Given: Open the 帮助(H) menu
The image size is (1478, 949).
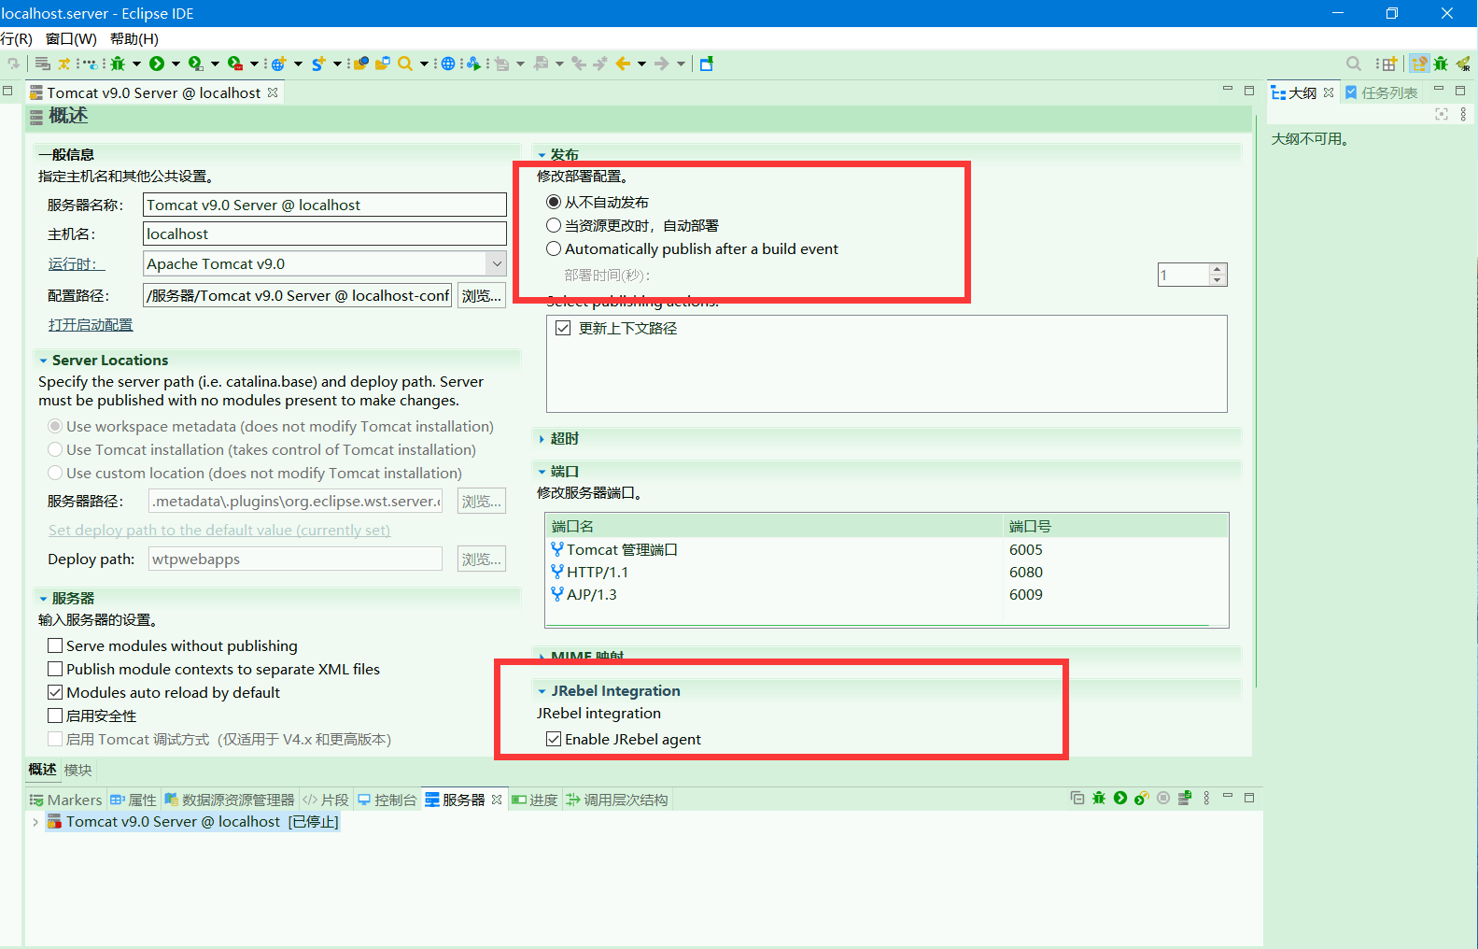Looking at the screenshot, I should coord(134,38).
